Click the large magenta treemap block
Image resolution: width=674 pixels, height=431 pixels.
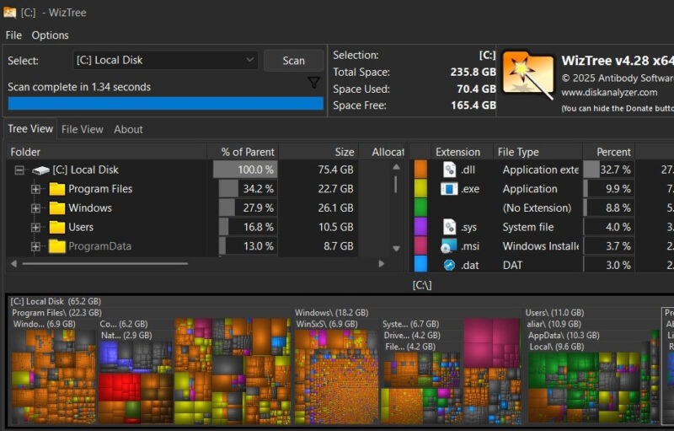tap(491, 342)
